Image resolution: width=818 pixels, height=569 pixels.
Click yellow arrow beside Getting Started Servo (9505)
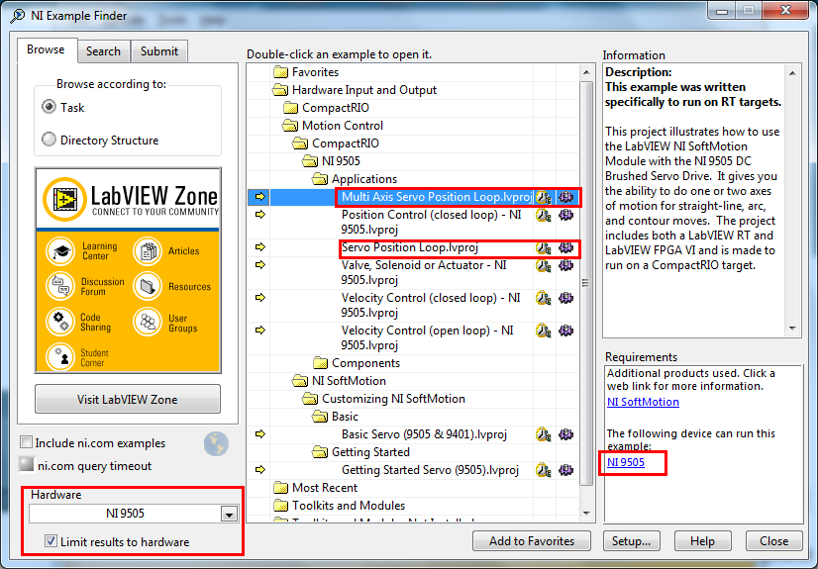259,469
